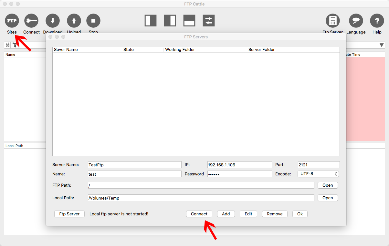Click the Password field
Image resolution: width=389 pixels, height=246 pixels.
click(x=240, y=174)
